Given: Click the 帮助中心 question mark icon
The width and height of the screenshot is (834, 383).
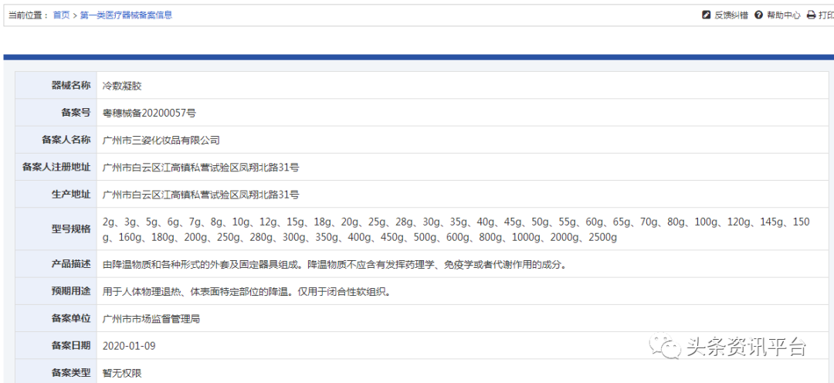Looking at the screenshot, I should [758, 15].
